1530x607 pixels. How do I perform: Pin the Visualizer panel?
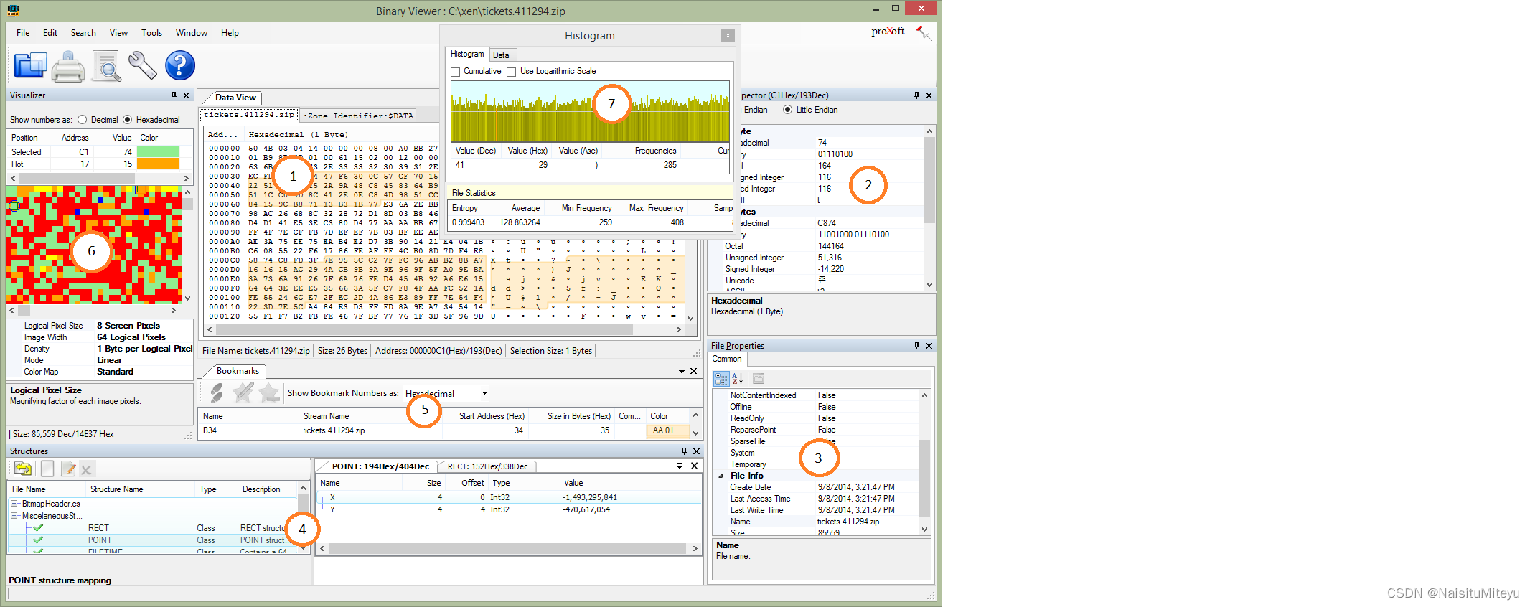[174, 95]
